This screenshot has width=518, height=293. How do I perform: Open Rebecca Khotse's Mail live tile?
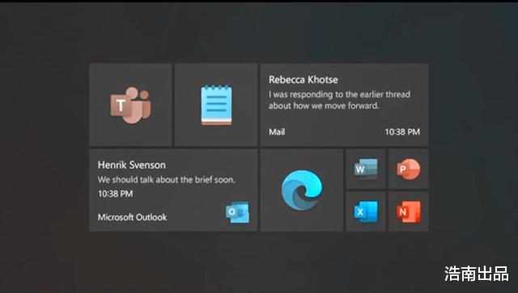point(344,105)
